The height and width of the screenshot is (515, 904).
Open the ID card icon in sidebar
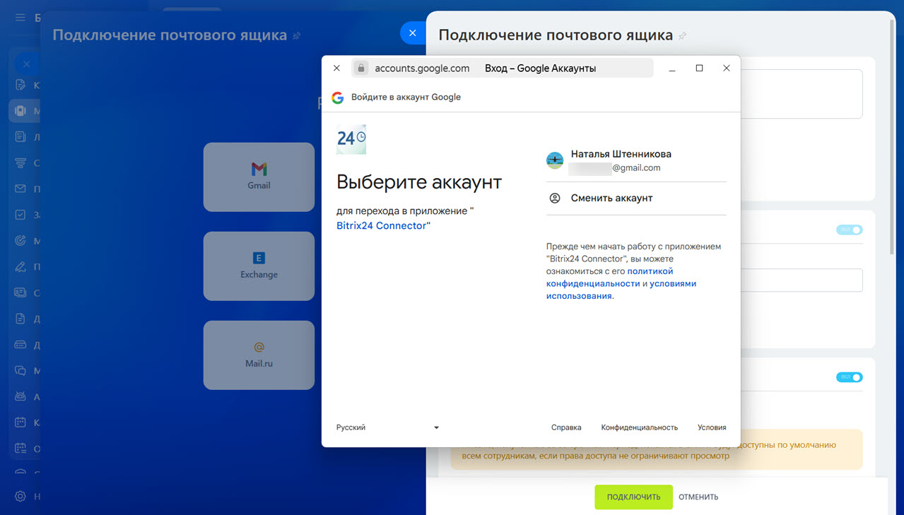(x=20, y=292)
